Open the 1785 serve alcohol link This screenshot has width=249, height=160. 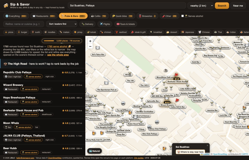[x=59, y=46]
